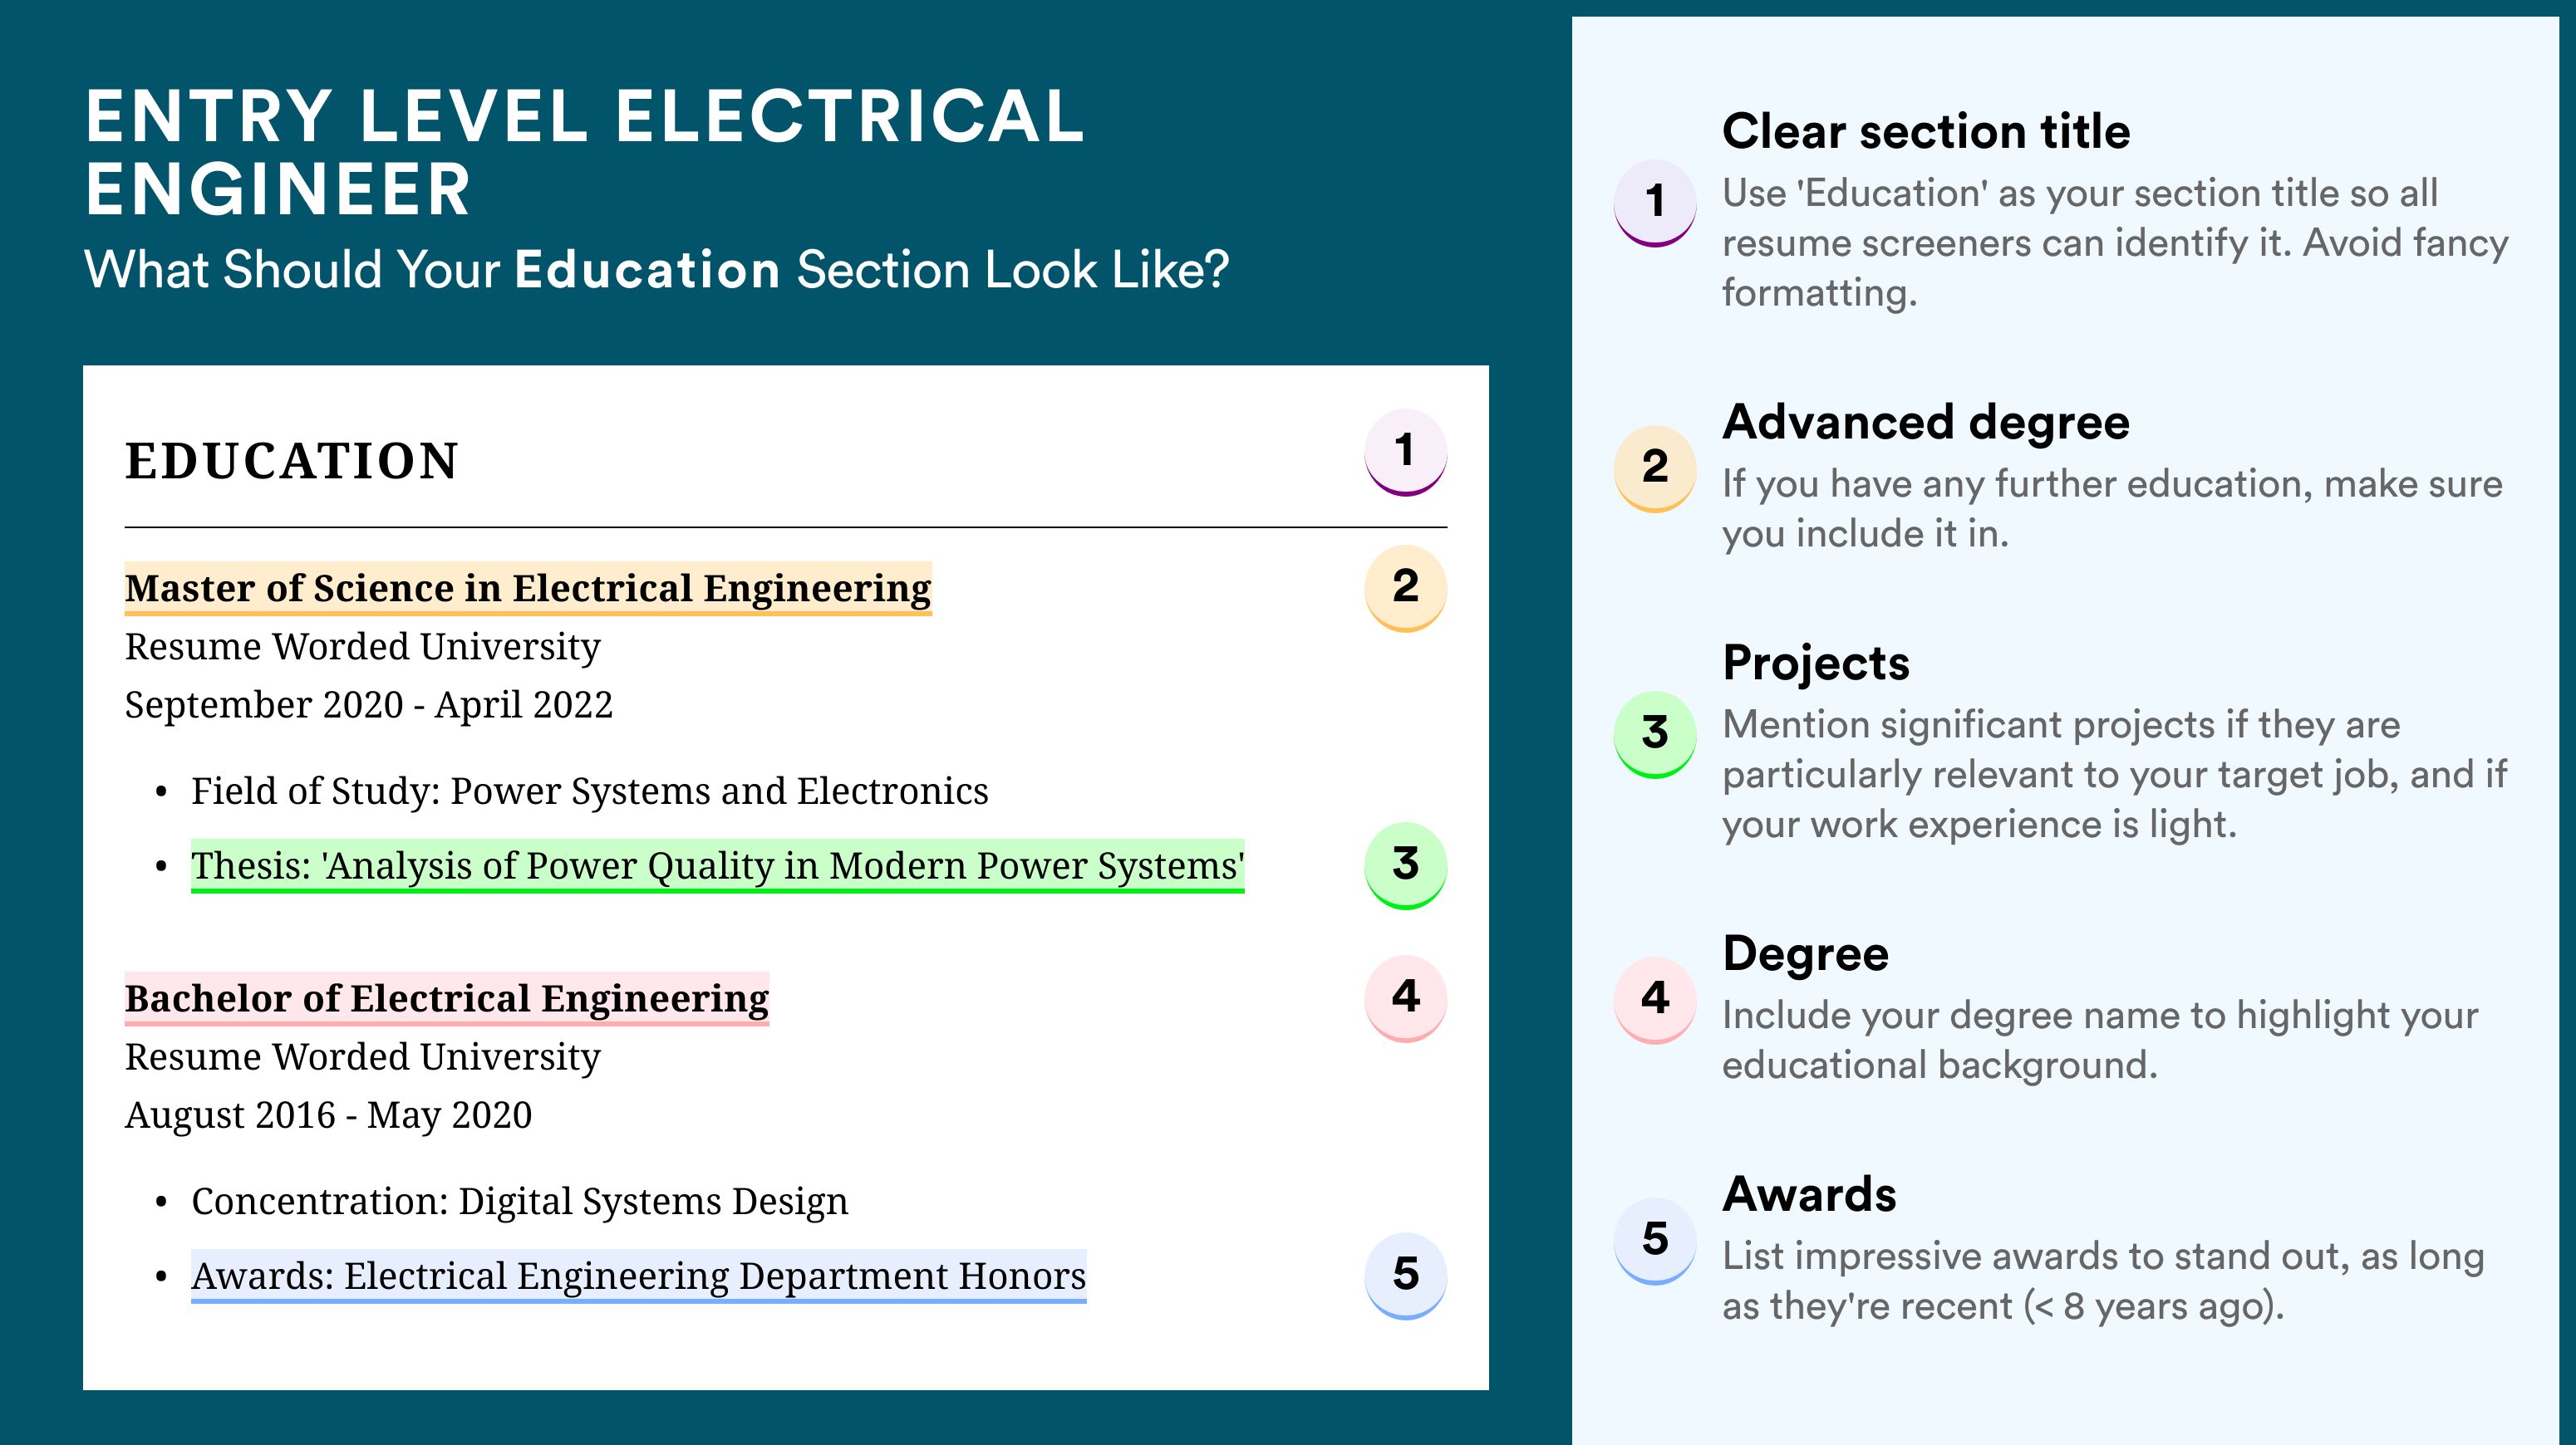The image size is (2576, 1445).
Task: Click badge 5 next to Awards heading
Action: [1655, 1242]
